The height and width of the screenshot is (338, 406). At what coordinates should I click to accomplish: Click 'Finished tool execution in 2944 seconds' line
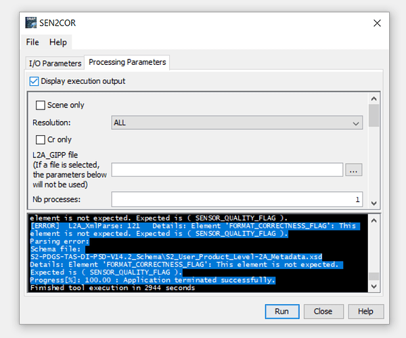point(112,288)
